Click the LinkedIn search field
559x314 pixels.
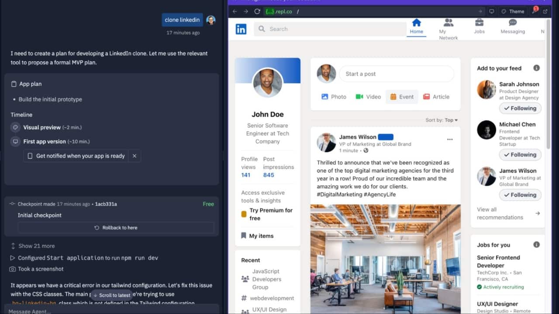click(330, 29)
